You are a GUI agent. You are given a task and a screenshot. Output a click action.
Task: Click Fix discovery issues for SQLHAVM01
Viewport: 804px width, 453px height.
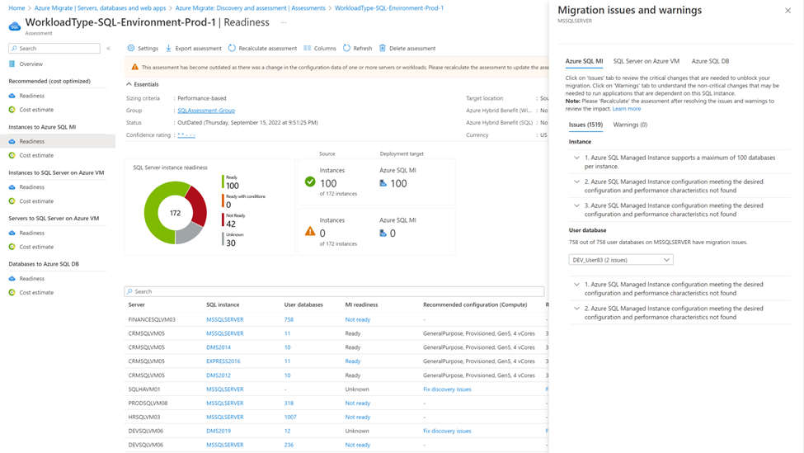pyautogui.click(x=447, y=389)
